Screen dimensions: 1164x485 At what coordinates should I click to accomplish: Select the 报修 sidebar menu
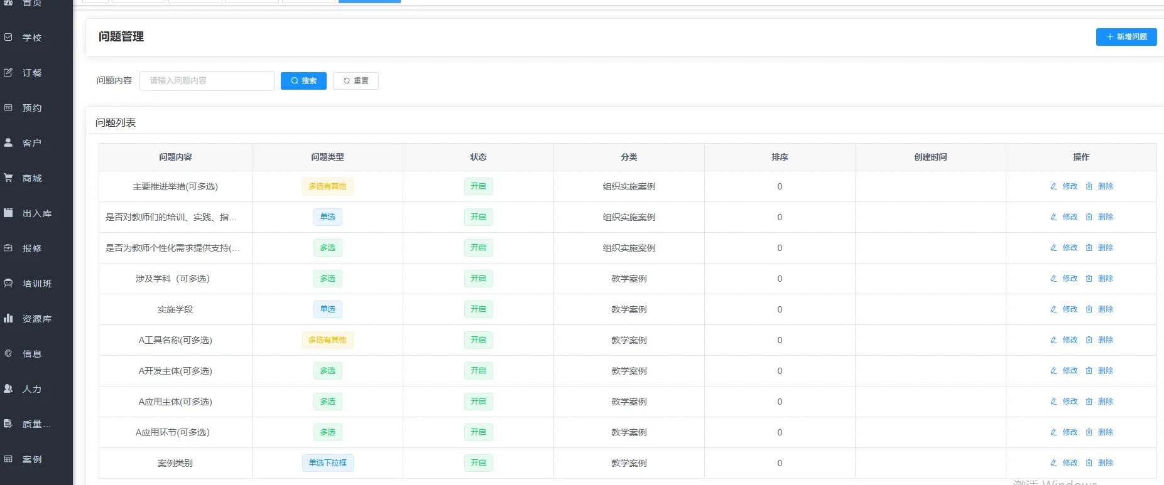[31, 248]
